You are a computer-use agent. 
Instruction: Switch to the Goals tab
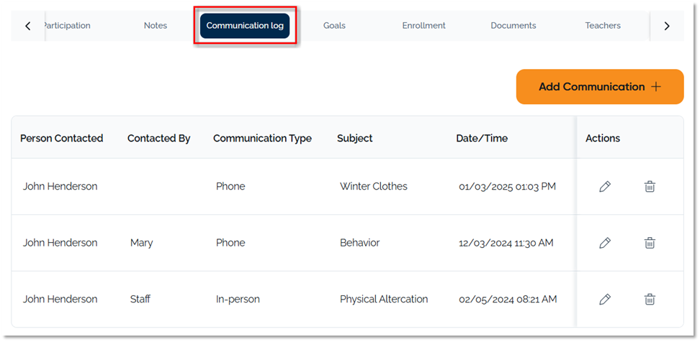click(334, 26)
